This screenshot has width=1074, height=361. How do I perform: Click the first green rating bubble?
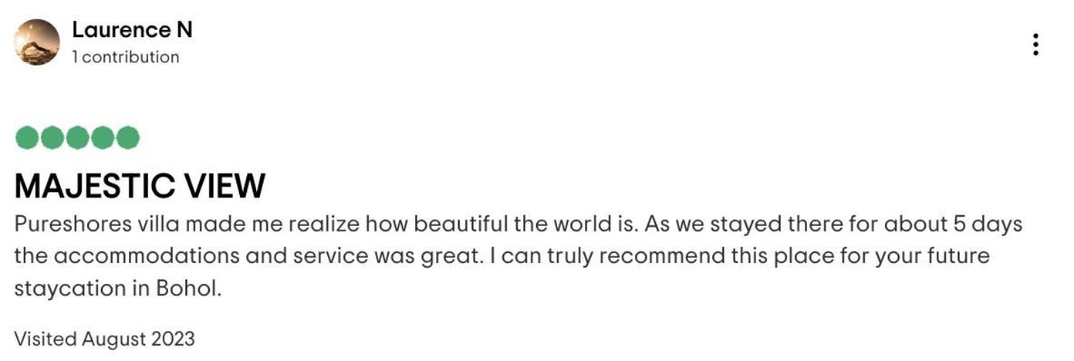pos(26,138)
